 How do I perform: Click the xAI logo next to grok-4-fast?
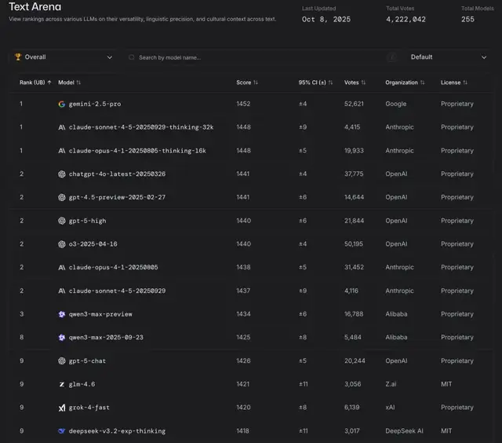62,408
